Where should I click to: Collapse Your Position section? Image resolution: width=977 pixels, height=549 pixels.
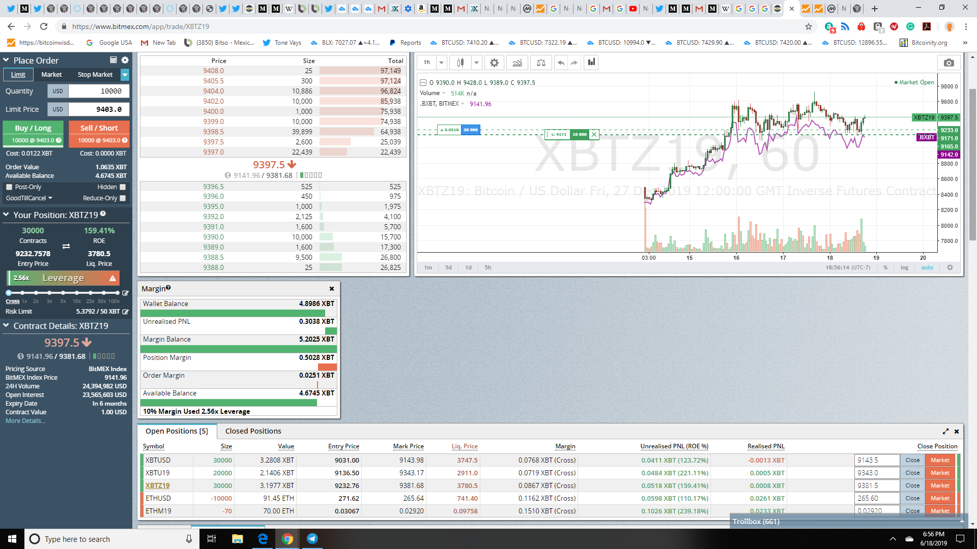pos(6,215)
